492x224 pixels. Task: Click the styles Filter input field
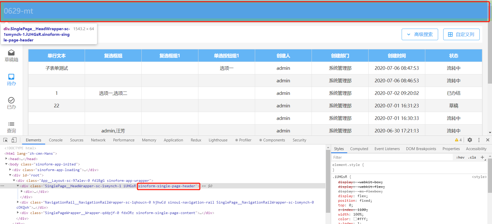[392, 158]
